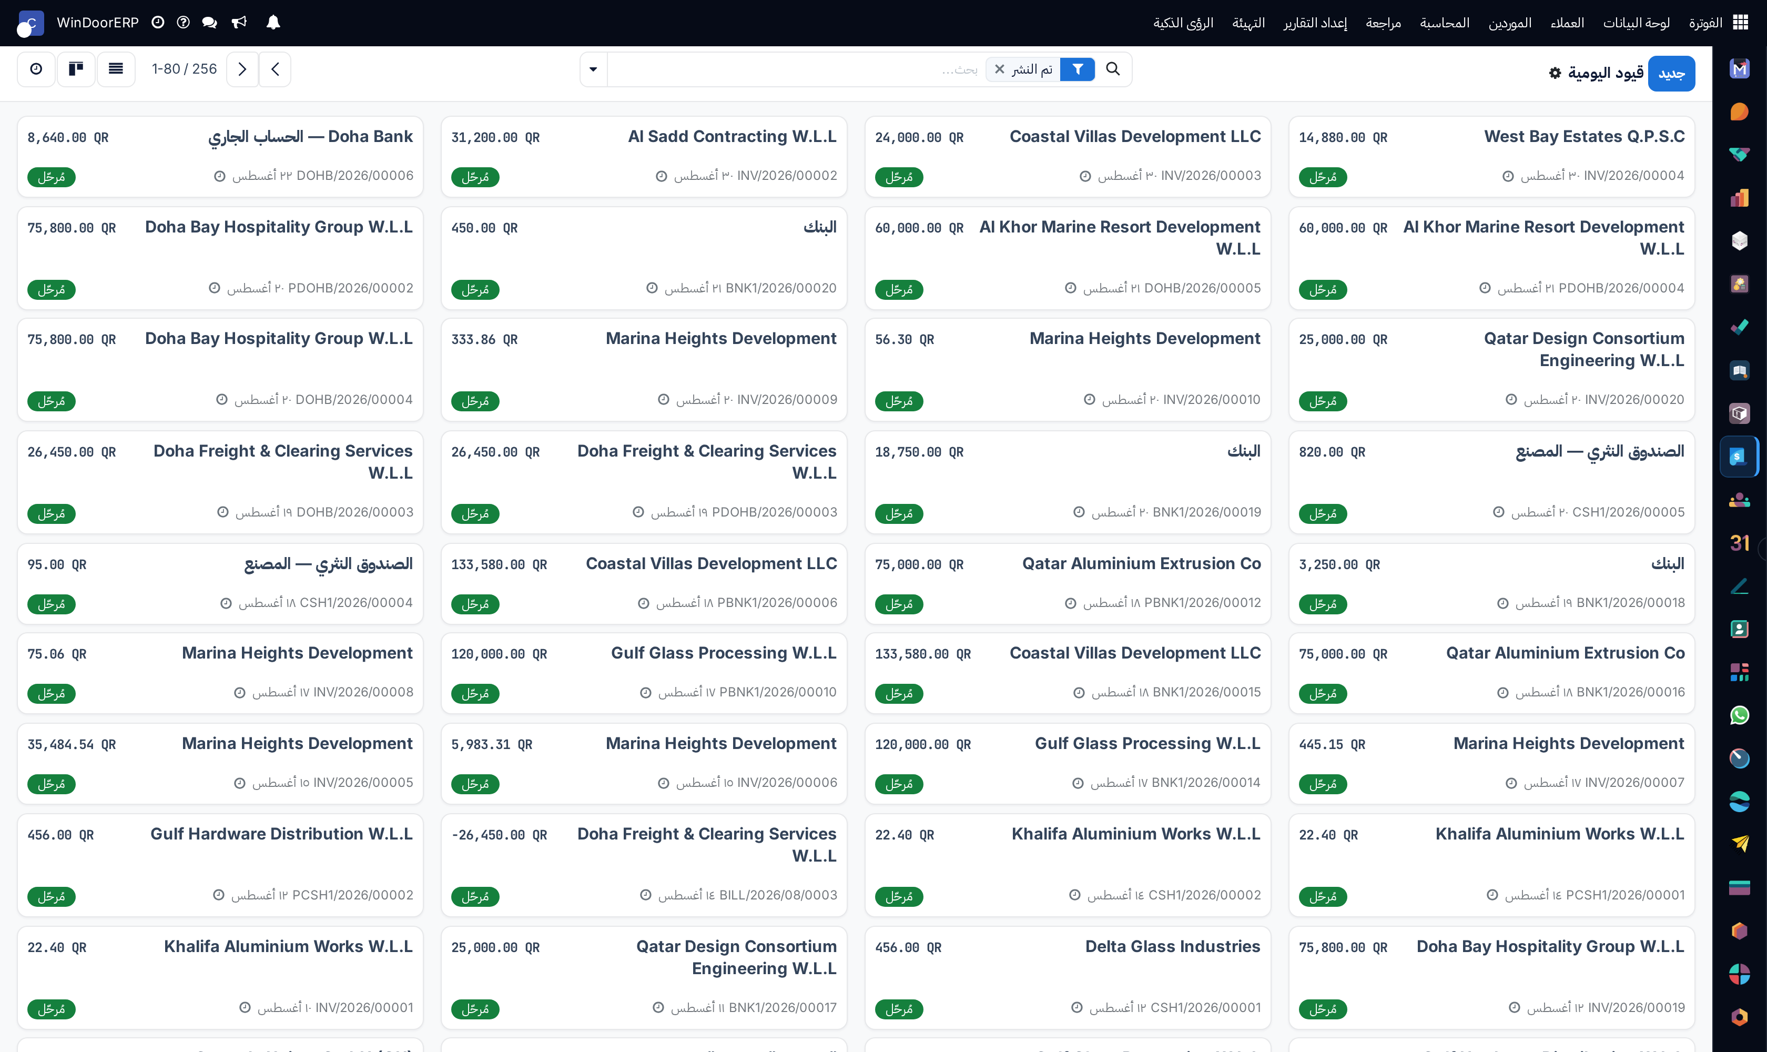Open the paper plane app in sidebar

tap(1739, 844)
